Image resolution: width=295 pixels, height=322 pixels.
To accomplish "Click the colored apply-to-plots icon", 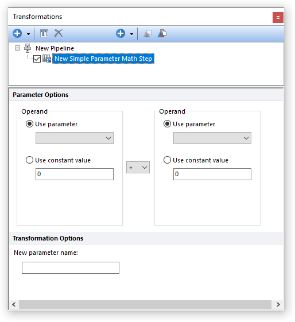I will coord(162,33).
